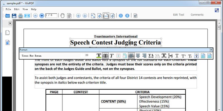The height and width of the screenshot is (111, 223).
Task: Click the Print icon in toolbar
Action: (x=20, y=16)
